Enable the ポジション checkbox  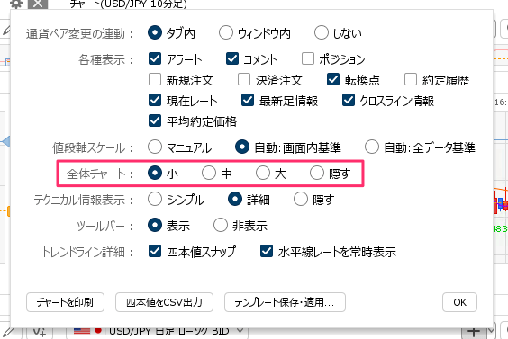pyautogui.click(x=308, y=58)
